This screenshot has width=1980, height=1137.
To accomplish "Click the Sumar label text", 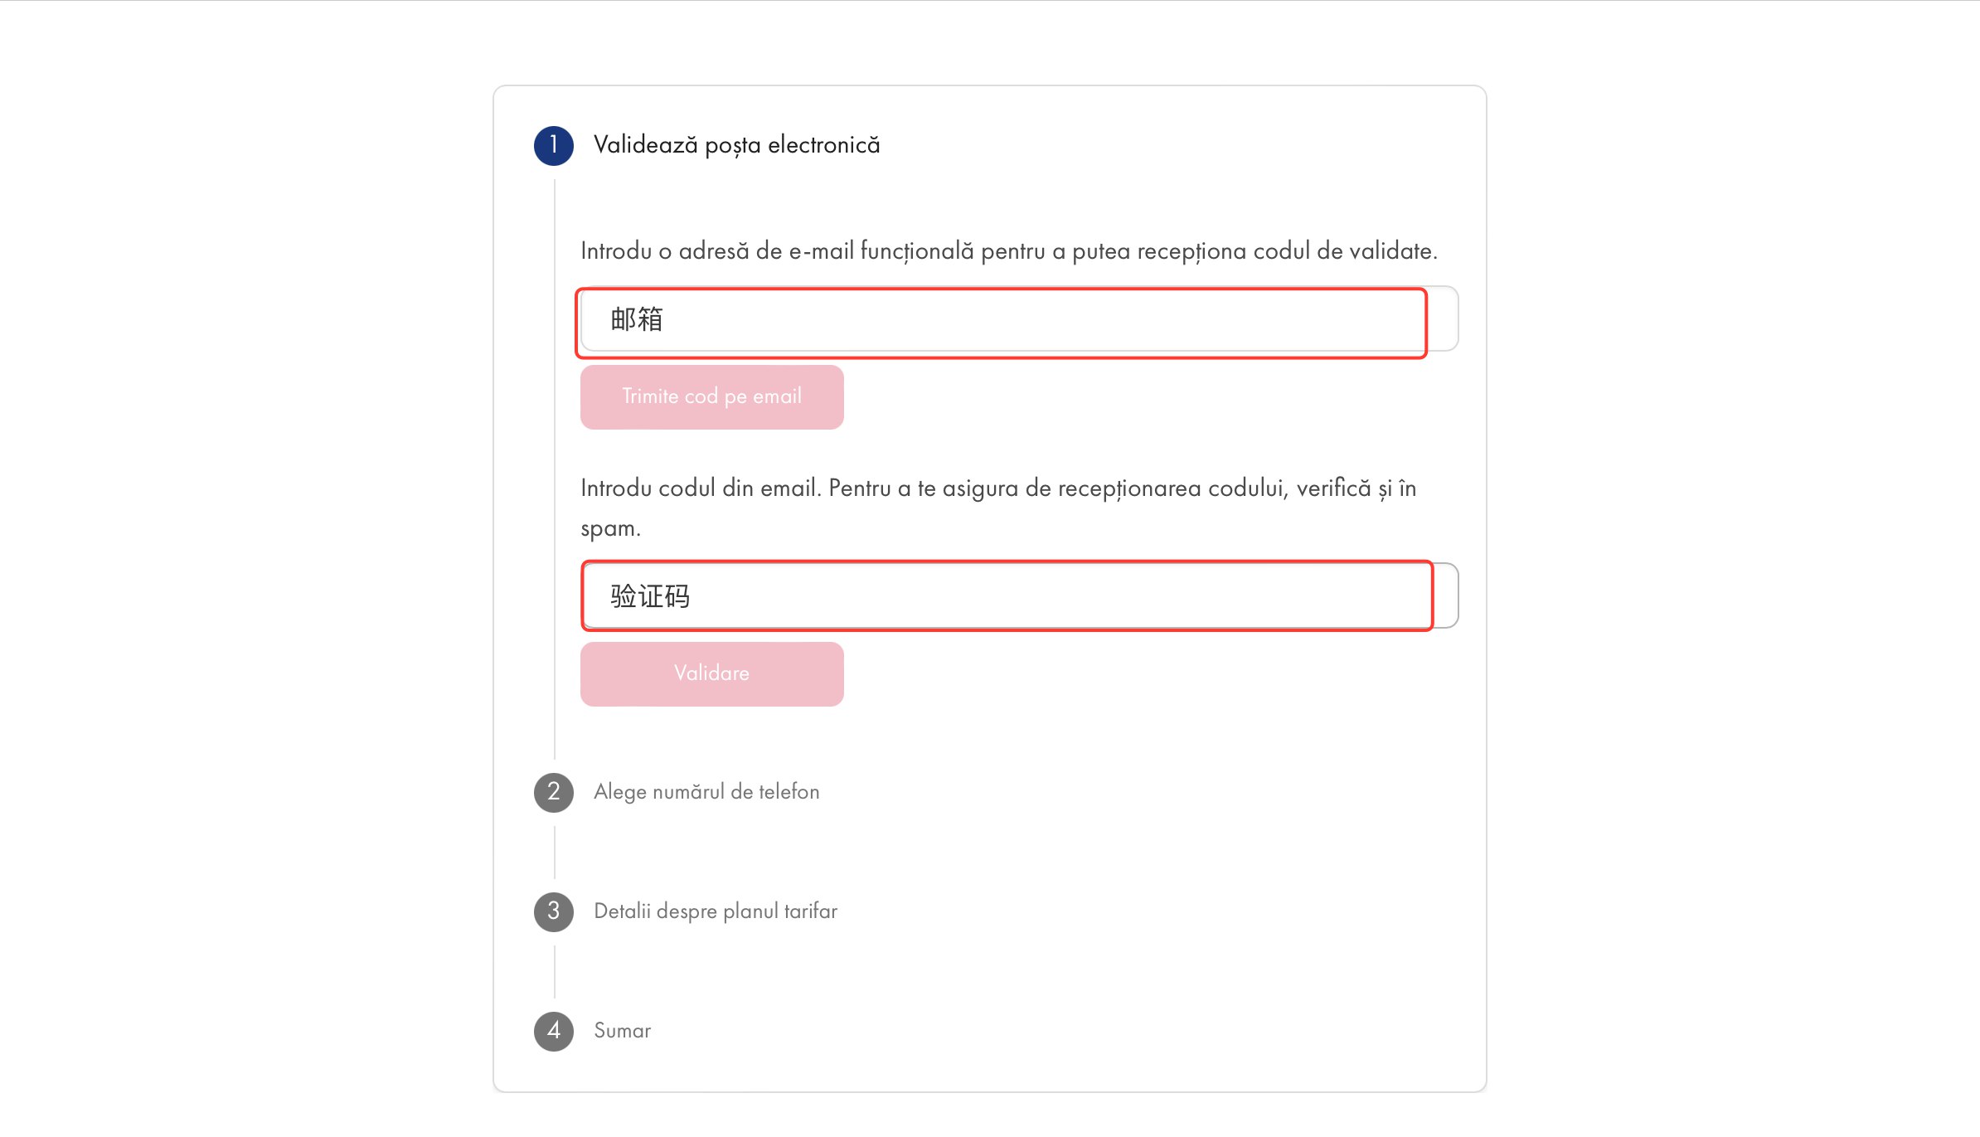I will point(622,1031).
